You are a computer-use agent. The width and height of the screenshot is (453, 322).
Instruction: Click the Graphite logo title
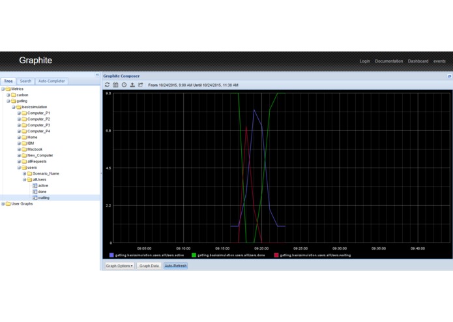click(36, 61)
